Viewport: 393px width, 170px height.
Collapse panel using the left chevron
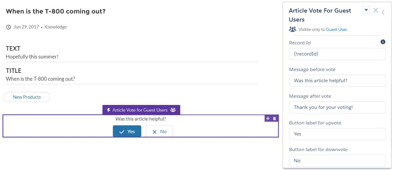[383, 12]
